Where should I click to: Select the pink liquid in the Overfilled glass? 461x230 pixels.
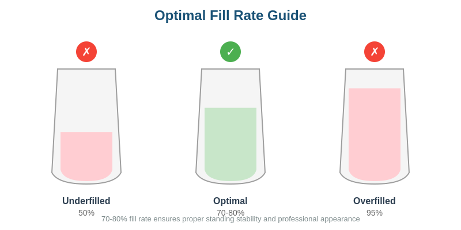pyautogui.click(x=375, y=135)
